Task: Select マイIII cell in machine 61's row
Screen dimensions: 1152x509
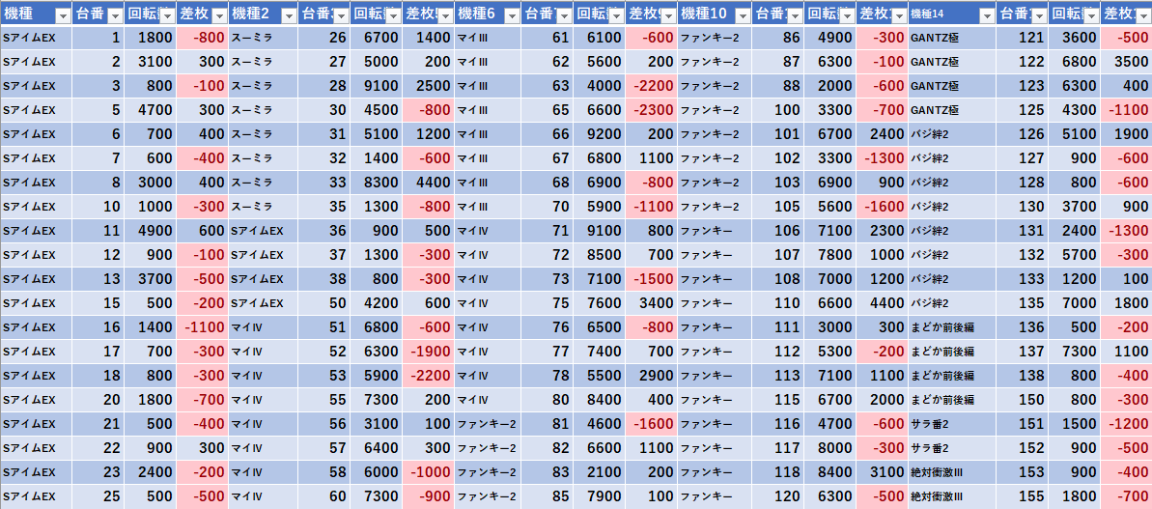Action: point(488,38)
